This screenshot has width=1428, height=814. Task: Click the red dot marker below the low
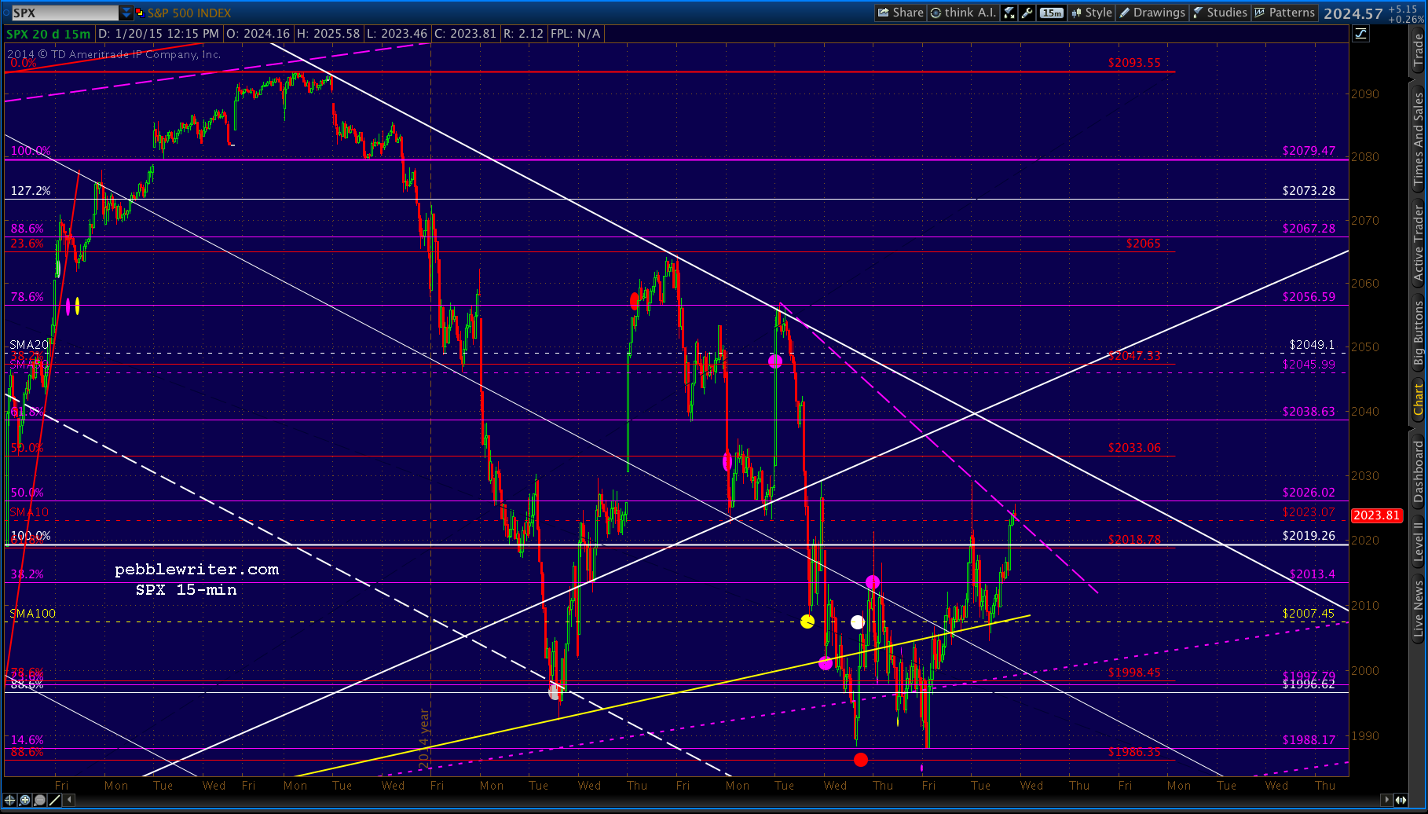click(x=861, y=760)
